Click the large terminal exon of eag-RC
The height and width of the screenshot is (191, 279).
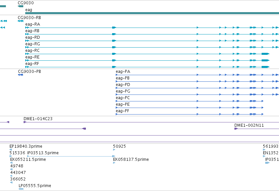266,54
